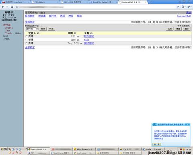Sort messages by the subject column icon
The width and height of the screenshot is (193, 155).
pyautogui.click(x=91, y=33)
